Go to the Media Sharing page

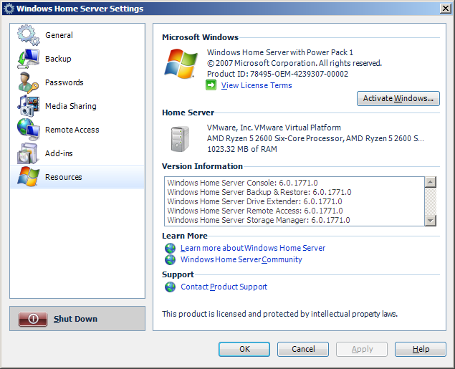70,106
